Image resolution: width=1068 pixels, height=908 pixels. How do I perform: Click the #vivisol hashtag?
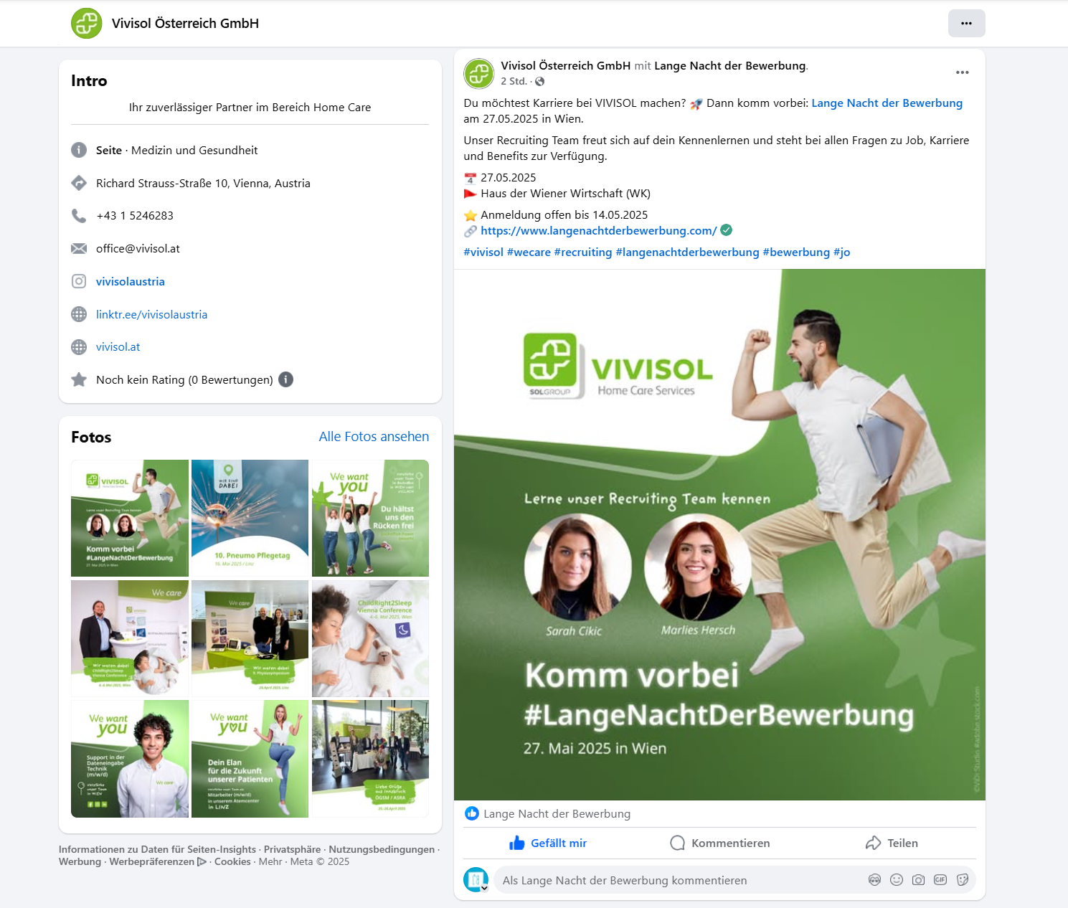pyautogui.click(x=483, y=252)
